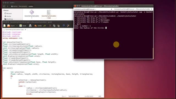Select the codes folder in path bar
Screen dimensions: 176x99
coord(31,6)
